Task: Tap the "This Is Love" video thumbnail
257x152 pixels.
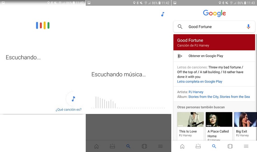Action: pos(190,119)
